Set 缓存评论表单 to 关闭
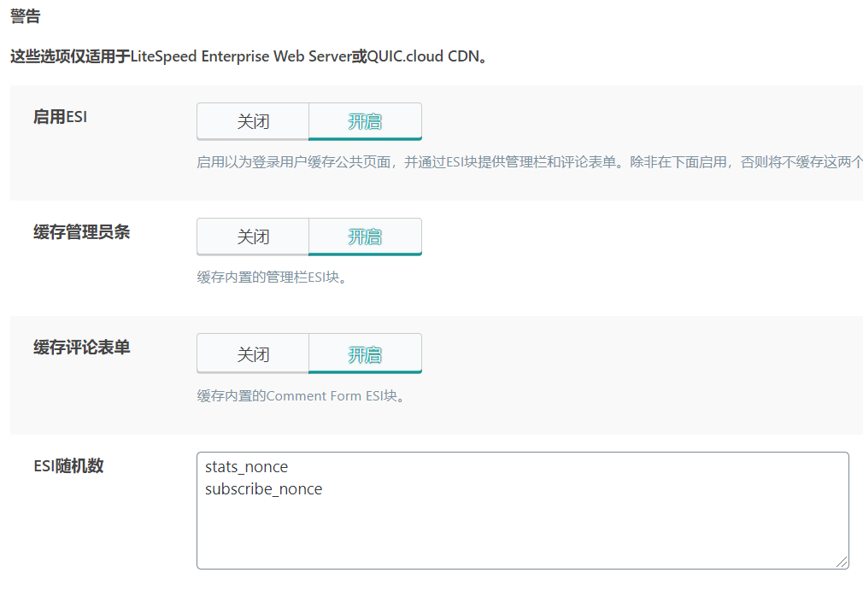Viewport: 863px width, 596px height. 253,354
